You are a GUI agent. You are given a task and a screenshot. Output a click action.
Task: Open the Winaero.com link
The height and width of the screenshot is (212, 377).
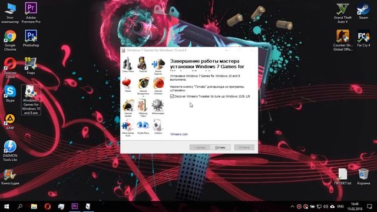[179, 134]
